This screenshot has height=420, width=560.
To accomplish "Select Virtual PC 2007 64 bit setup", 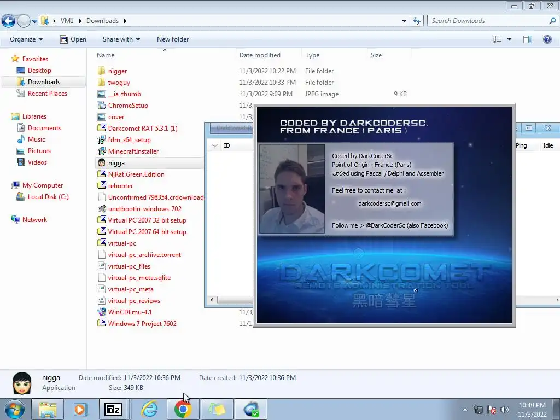I will [147, 232].
